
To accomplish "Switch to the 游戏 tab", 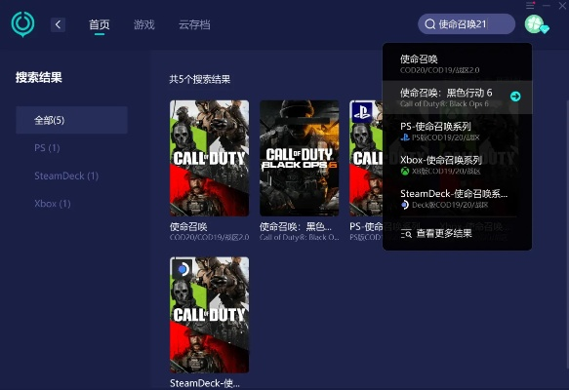I will [144, 24].
